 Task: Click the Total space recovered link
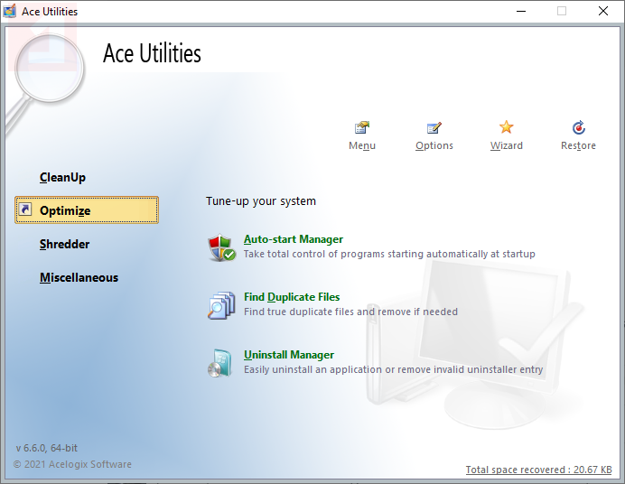(x=538, y=470)
